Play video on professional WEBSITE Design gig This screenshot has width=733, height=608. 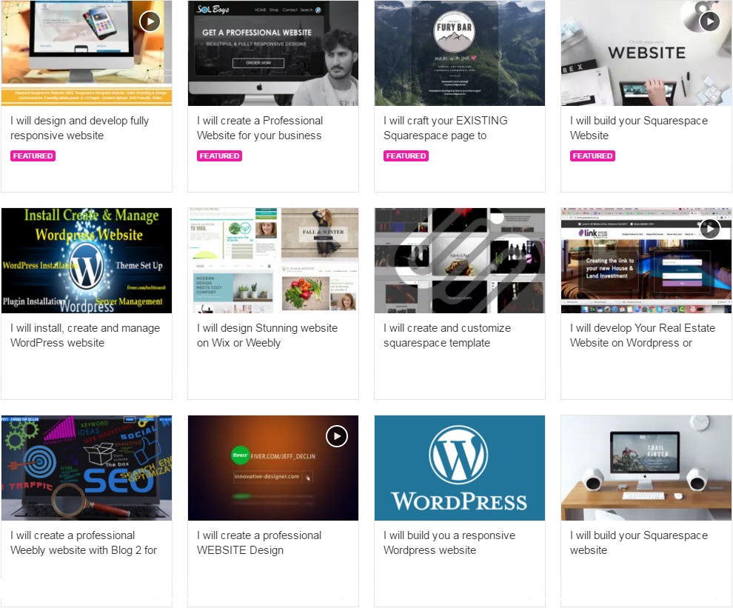point(337,436)
